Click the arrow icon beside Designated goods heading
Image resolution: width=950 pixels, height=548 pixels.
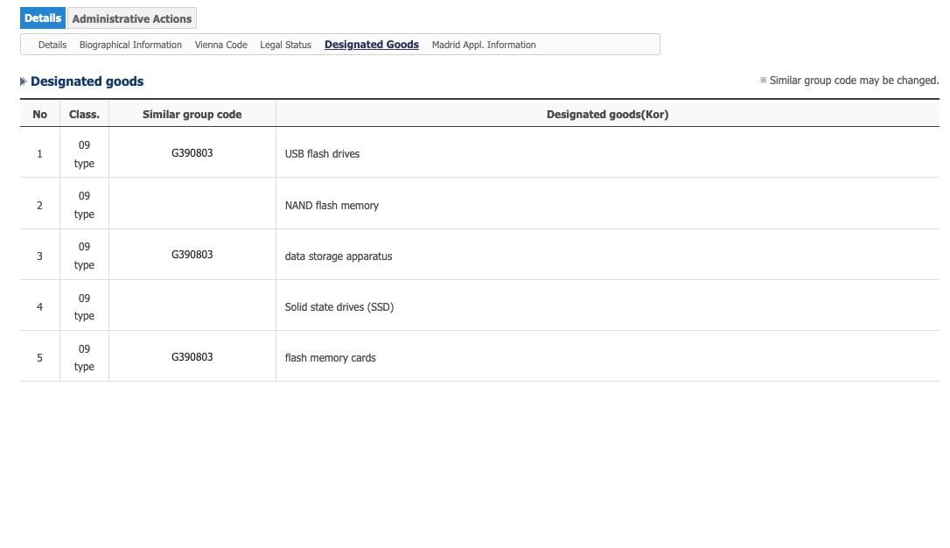[x=24, y=81]
